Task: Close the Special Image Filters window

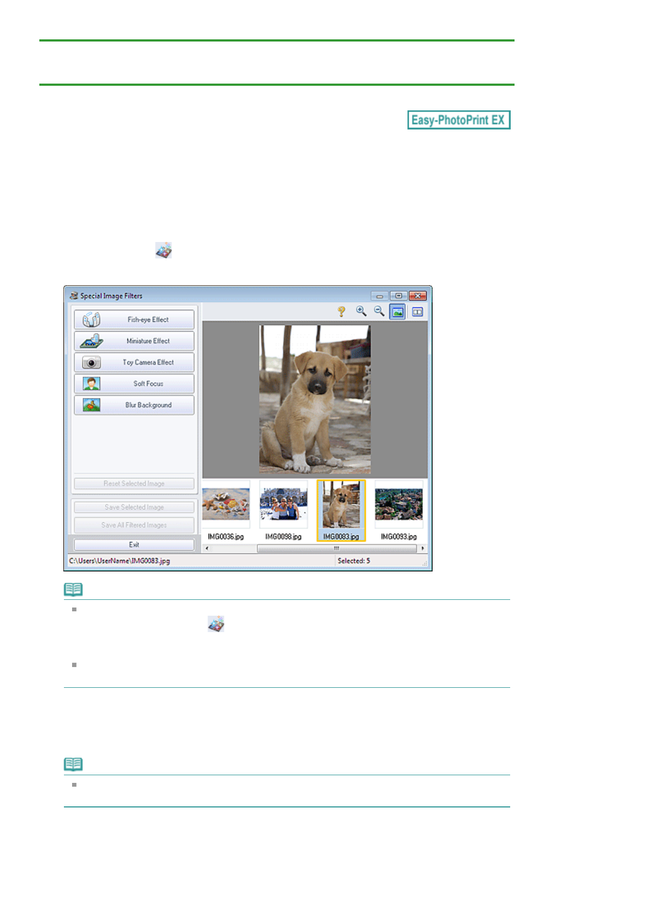Action: tap(417, 296)
